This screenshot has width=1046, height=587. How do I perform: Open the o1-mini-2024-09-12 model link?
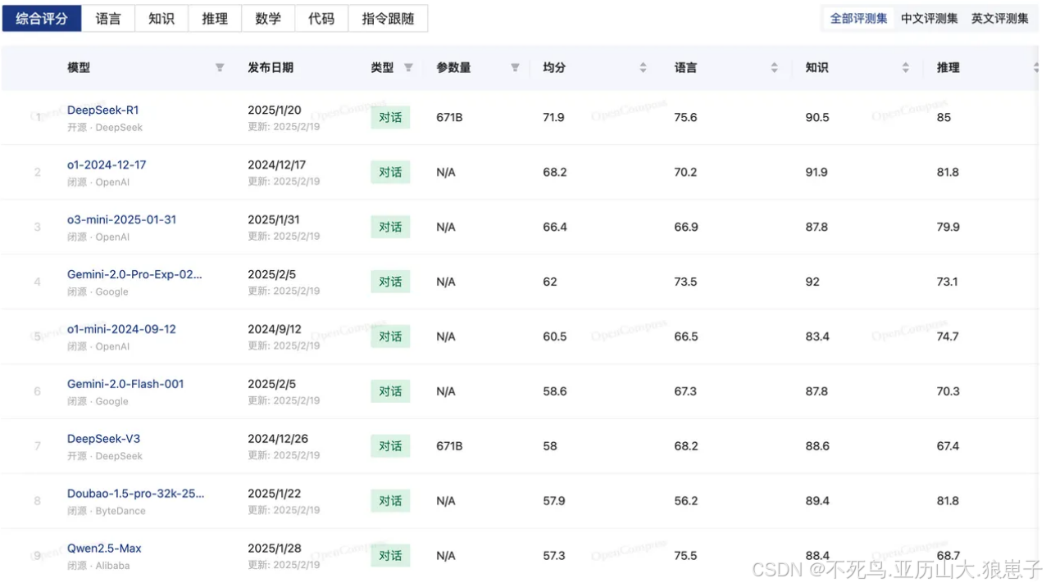pos(121,329)
